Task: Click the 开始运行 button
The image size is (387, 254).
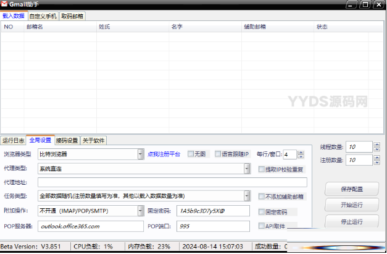Action: tap(352, 205)
